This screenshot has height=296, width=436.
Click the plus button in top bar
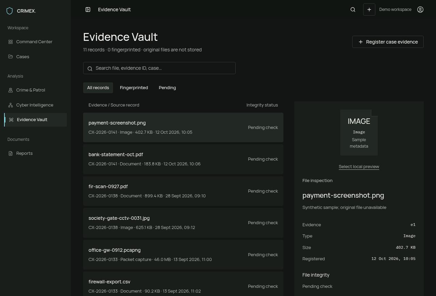tap(369, 10)
